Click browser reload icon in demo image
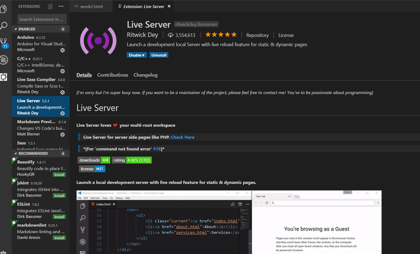Viewport: 420px width, 254px height. click(267, 203)
